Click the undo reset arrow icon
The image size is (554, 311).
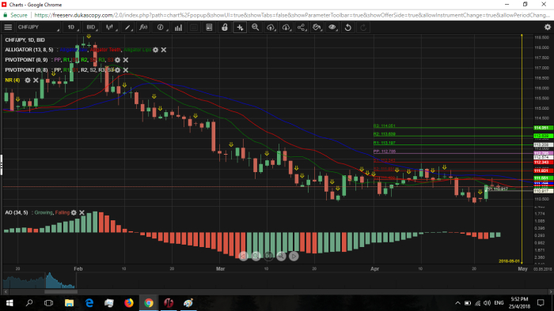point(347,27)
